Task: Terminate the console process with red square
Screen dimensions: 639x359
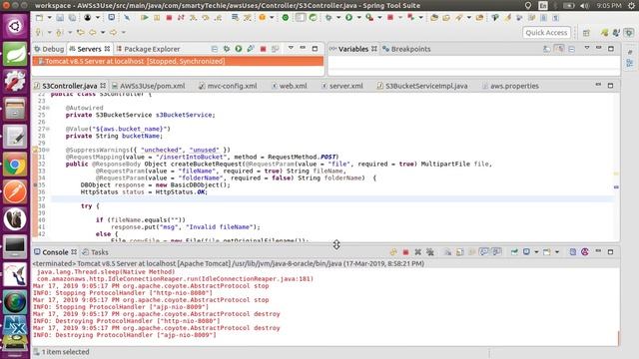Action: [405, 252]
